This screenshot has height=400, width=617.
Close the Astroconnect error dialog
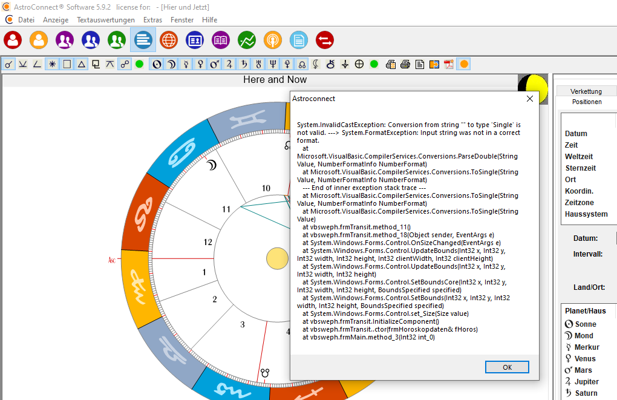(530, 99)
